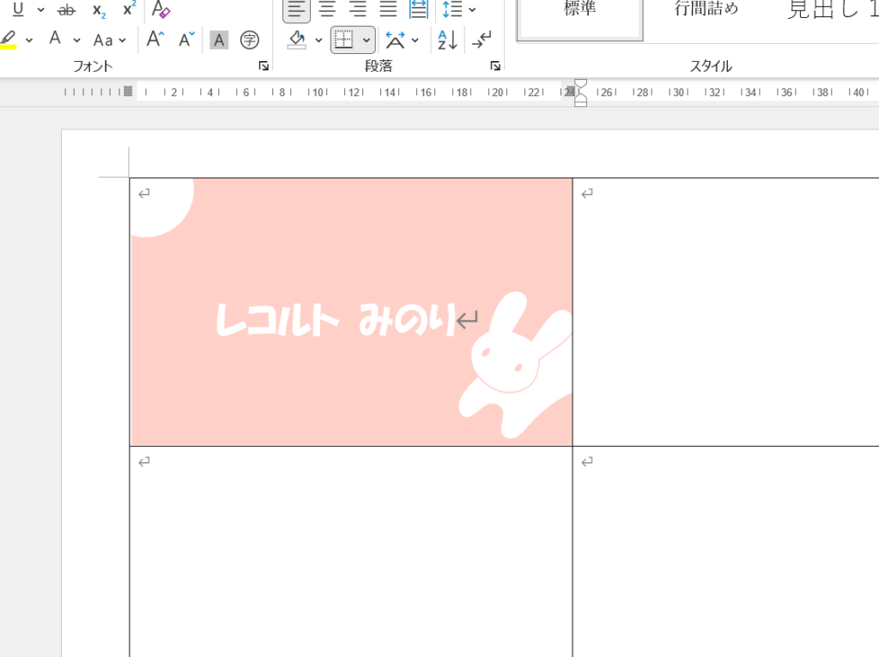This screenshot has height=657, width=879.
Task: Apply the 行間詰め style
Action: click(x=706, y=9)
